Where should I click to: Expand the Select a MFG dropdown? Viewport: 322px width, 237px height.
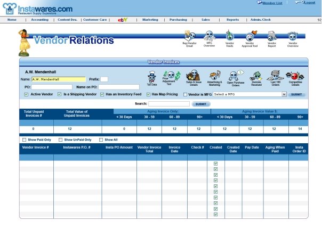[x=284, y=94]
